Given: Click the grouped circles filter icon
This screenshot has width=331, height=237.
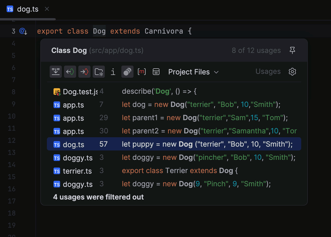Looking at the screenshot, I should [x=127, y=72].
